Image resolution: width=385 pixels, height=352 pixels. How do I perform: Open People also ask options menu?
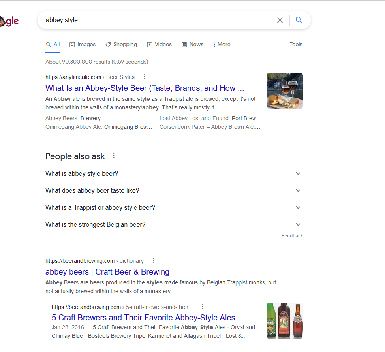(113, 156)
